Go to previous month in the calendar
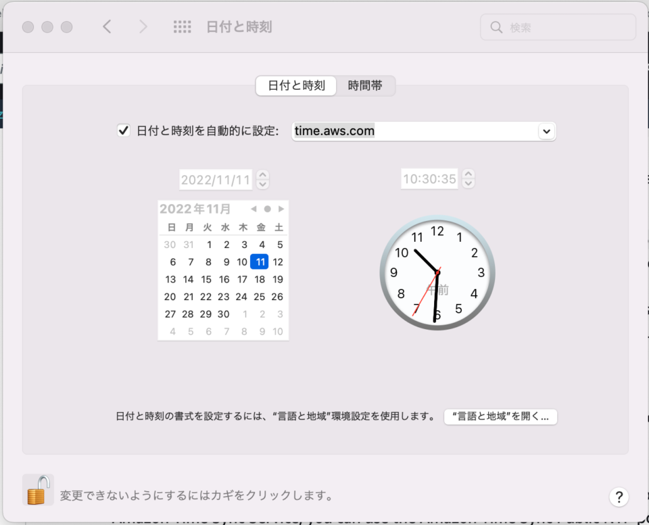The image size is (649, 525). click(254, 209)
